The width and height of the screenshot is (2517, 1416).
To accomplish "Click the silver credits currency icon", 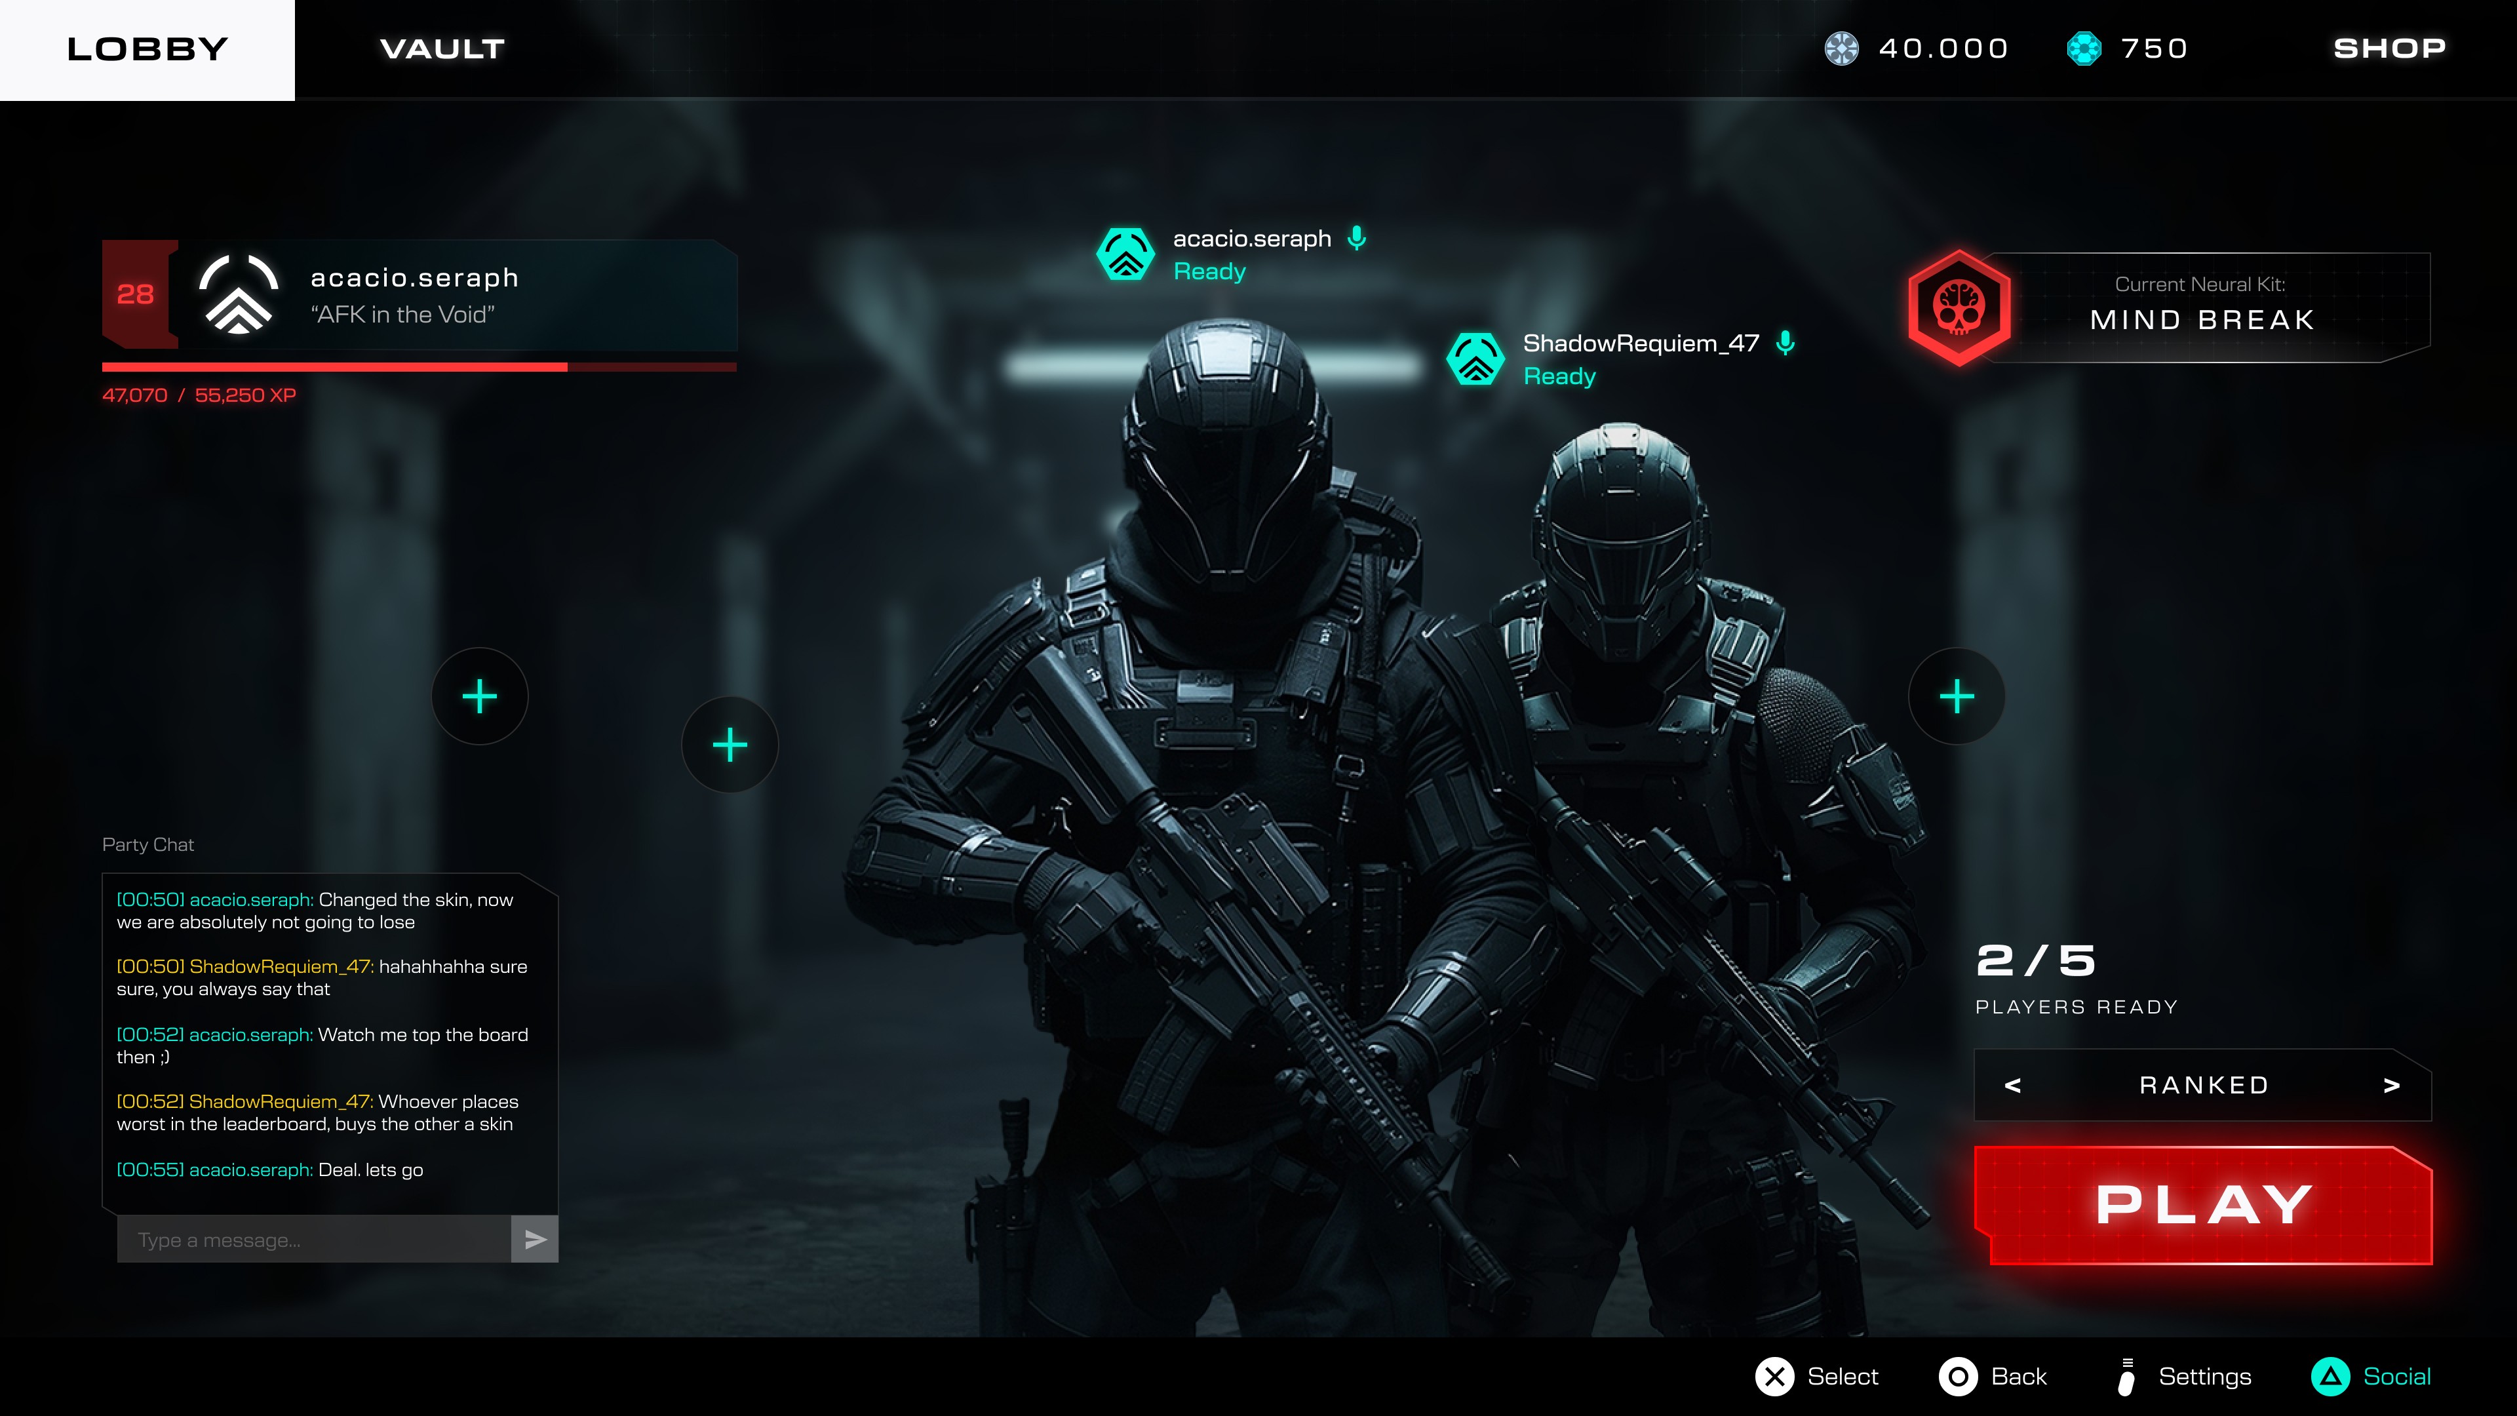I will pos(1842,49).
